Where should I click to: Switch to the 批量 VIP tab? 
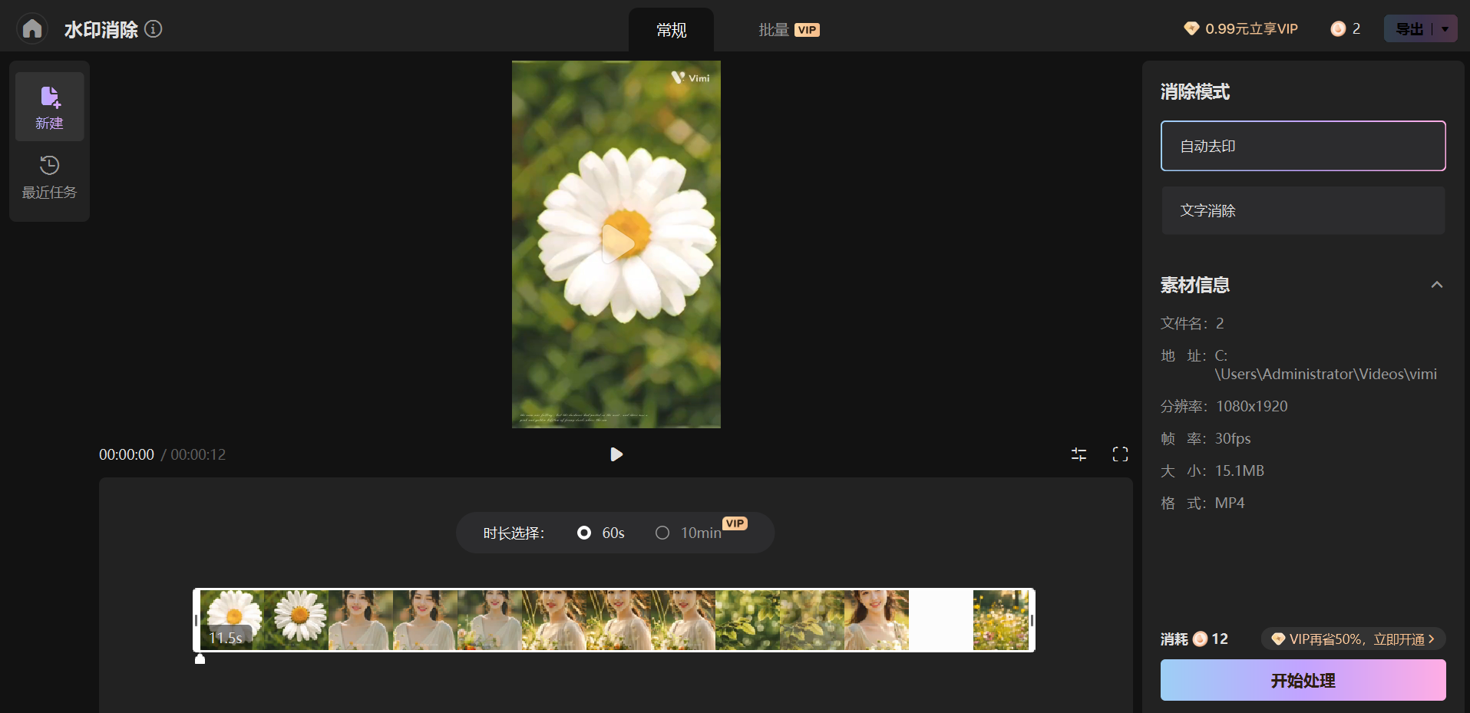point(788,30)
